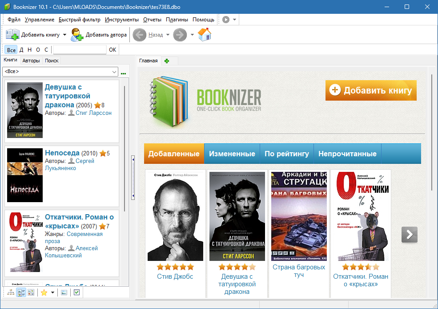438x309 pixels.
Task: Click the green three-dots button beside the collection filter
Action: 124,73
